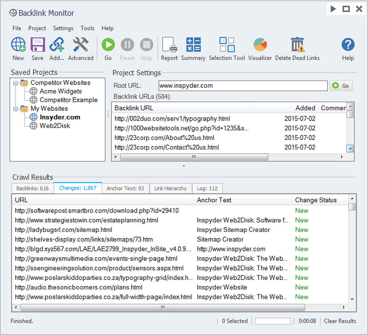Select the audio.thesonicboomers.com/plans.html result

pos(180,287)
